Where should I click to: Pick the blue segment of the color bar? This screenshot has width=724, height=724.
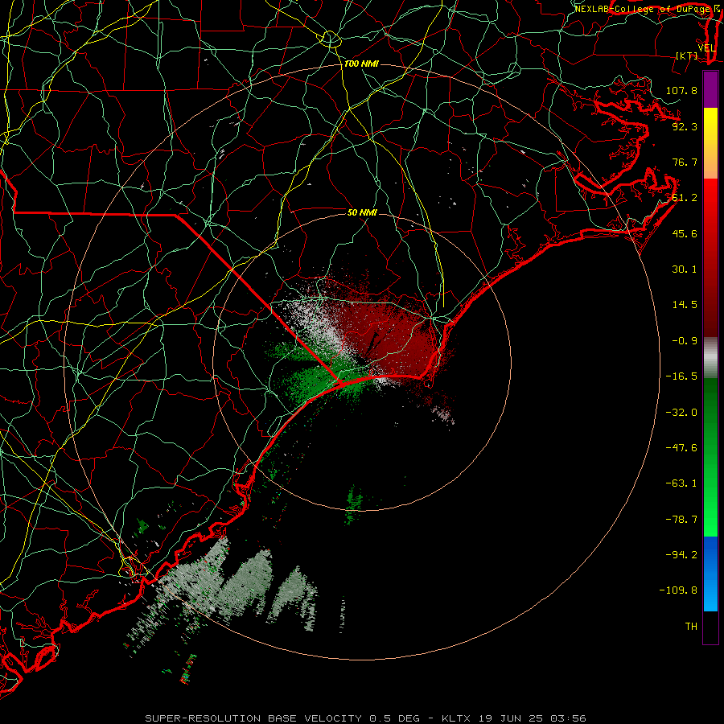point(710,574)
